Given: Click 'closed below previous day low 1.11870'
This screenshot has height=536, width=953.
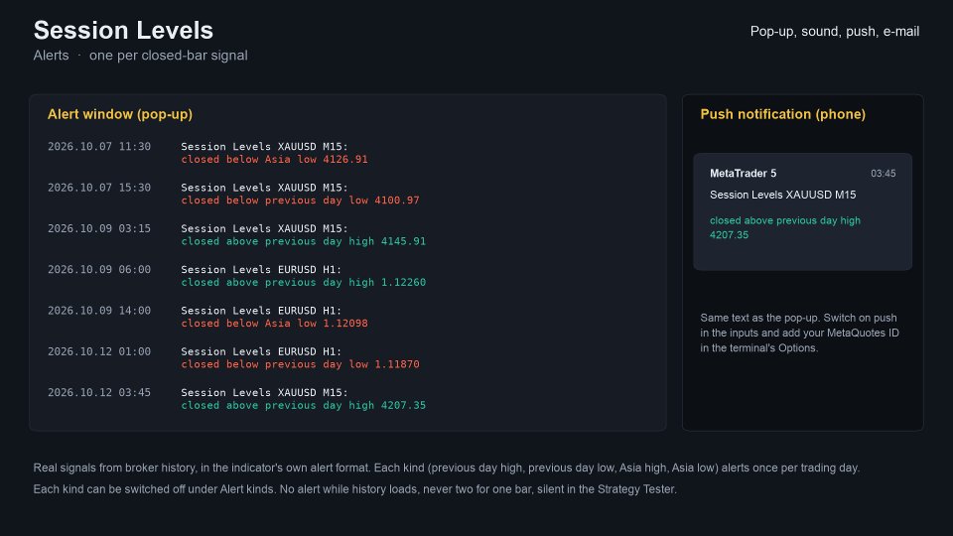Looking at the screenshot, I should click(300, 364).
